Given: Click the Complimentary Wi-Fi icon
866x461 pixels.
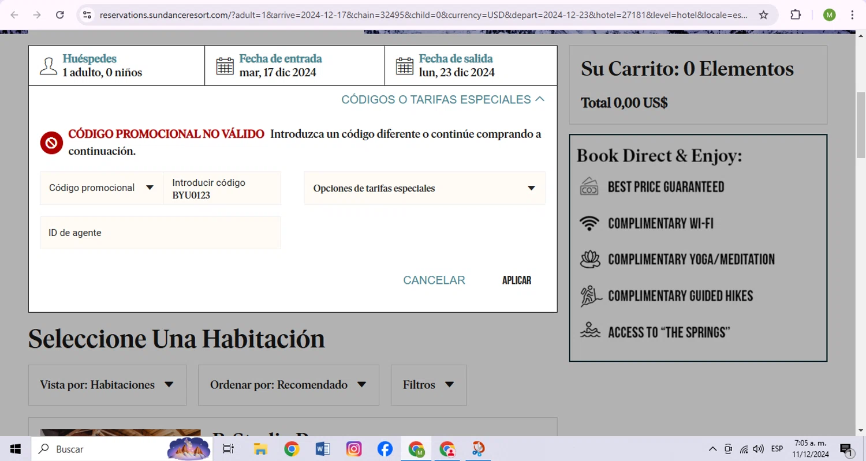Looking at the screenshot, I should point(589,223).
